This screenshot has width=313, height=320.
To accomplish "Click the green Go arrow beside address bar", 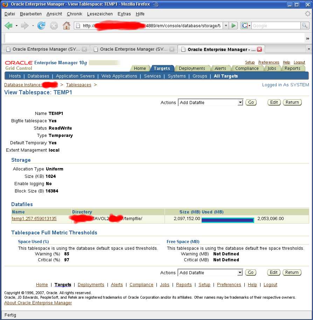I will [234, 26].
